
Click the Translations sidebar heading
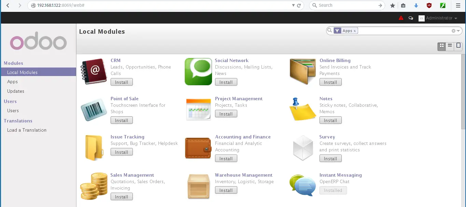18,121
